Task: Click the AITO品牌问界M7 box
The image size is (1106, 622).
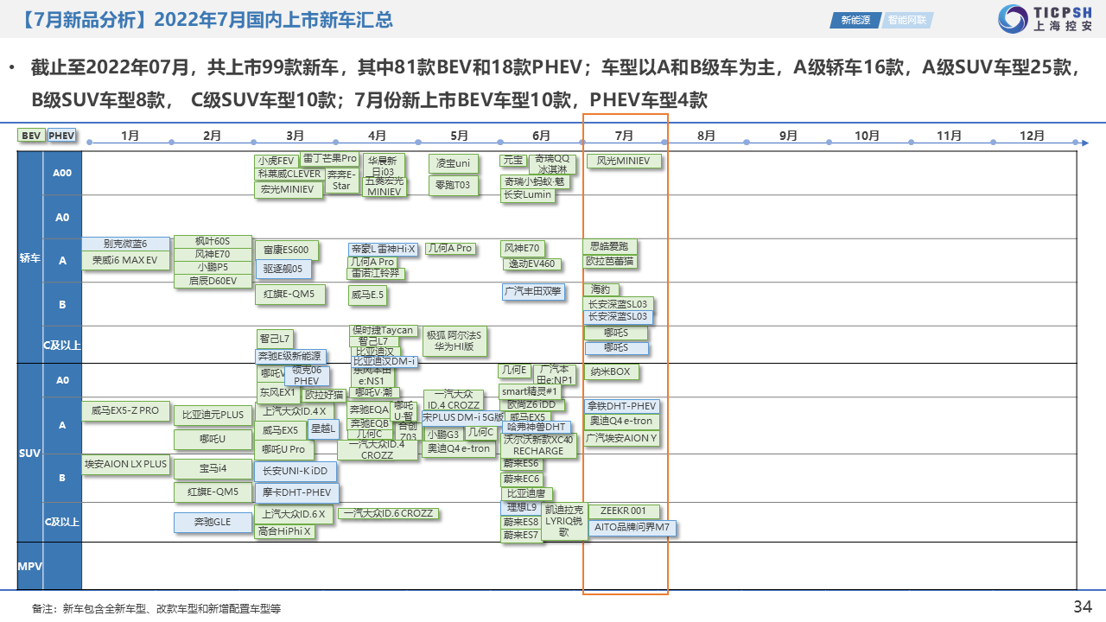Action: (632, 527)
